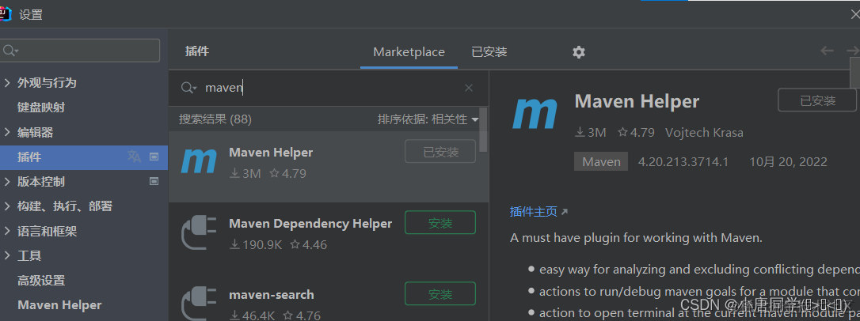Select 高级设置 in settings tree

[x=41, y=281]
